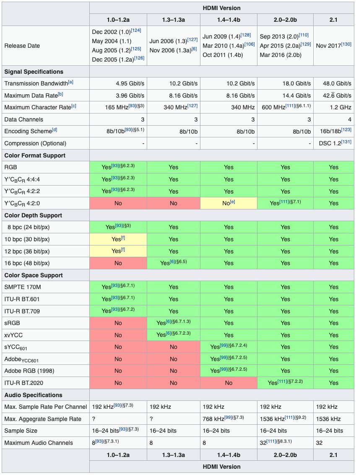Click the Adobe RGB (1998) row label
Viewport: 356px width, 475px height.
[x=29, y=371]
